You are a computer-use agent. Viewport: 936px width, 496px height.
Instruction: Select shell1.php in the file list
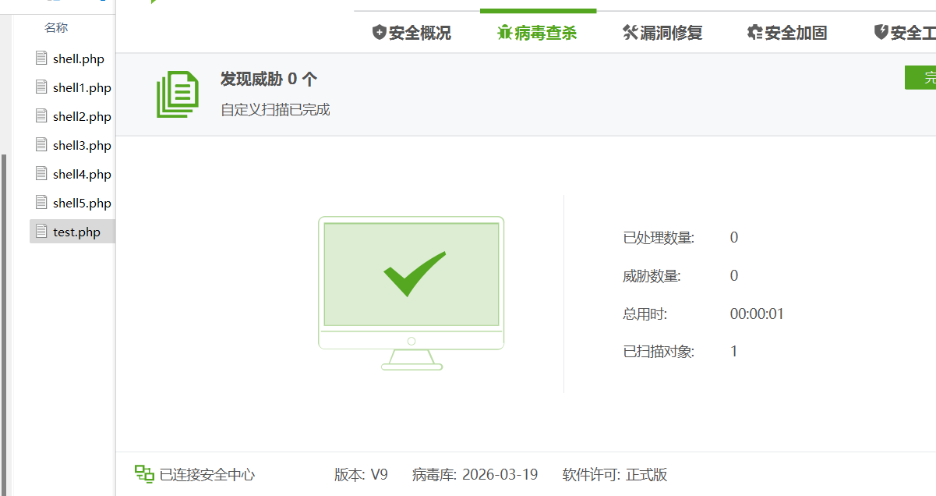[82, 88]
